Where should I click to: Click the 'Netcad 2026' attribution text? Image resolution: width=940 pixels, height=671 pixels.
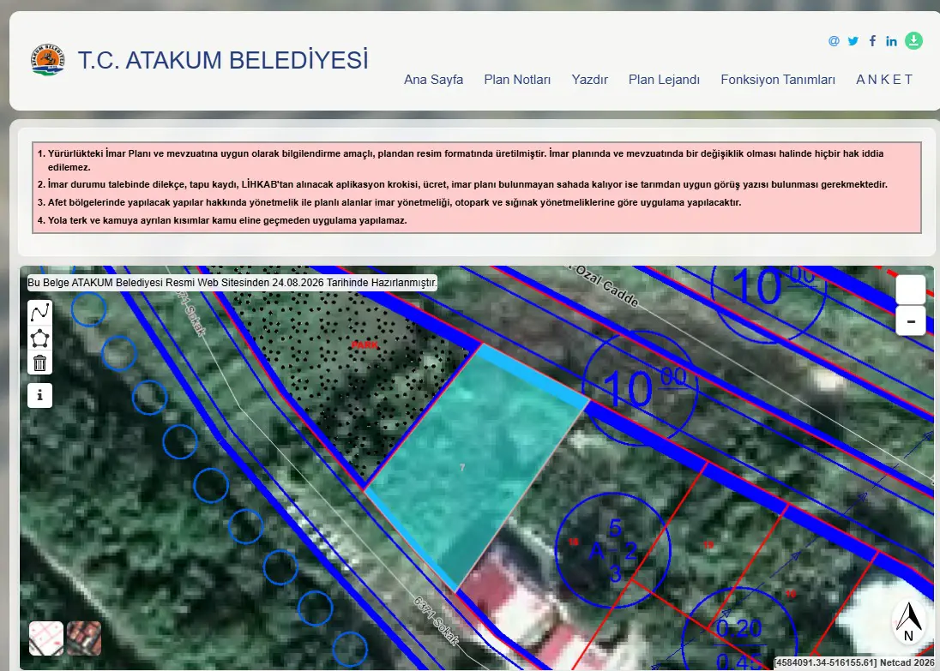point(907,662)
